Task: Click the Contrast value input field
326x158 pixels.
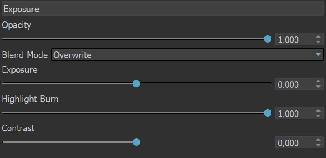Action: [x=295, y=142]
